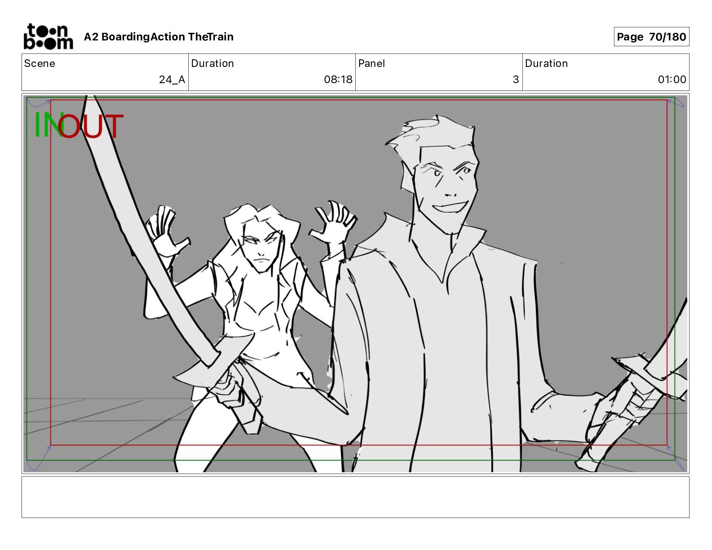The width and height of the screenshot is (712, 550).
Task: Click the red 'OUT' camera label
Action: 91,126
